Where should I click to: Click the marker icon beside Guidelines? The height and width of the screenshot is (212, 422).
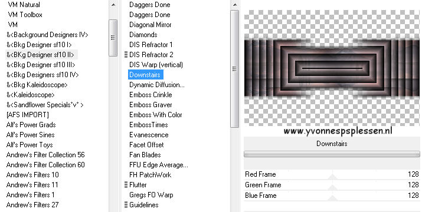pos(126,205)
